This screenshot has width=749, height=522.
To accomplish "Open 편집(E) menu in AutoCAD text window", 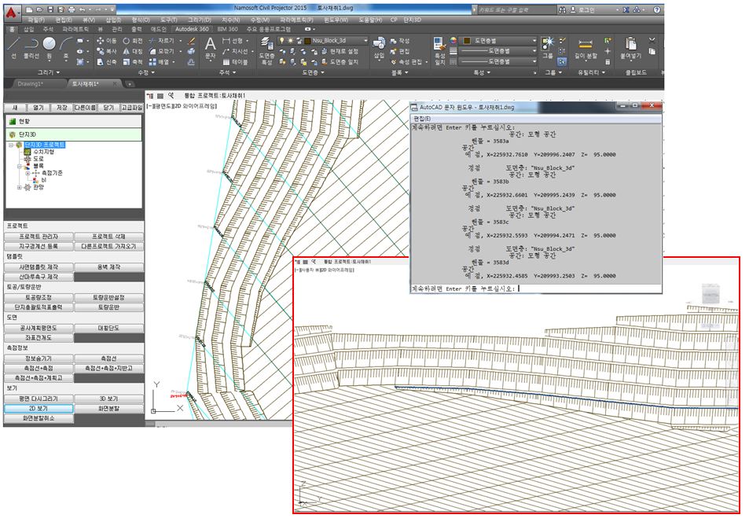I will tap(422, 119).
